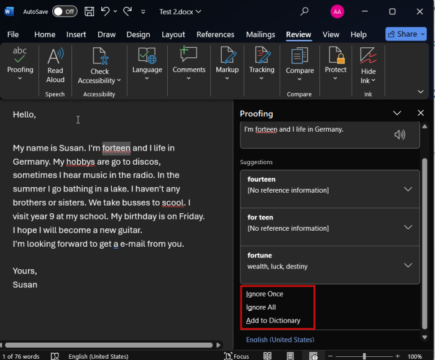
Task: Click proofing errors icon in status bar
Action: coord(55,356)
